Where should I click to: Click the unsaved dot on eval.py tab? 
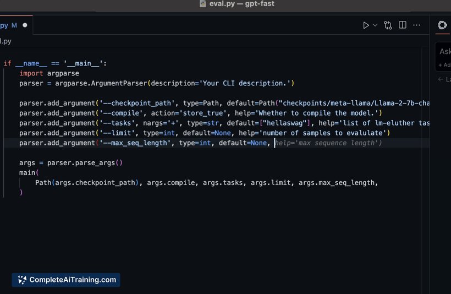click(x=25, y=25)
